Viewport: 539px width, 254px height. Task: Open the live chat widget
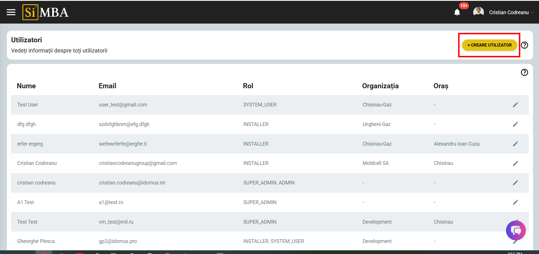click(x=516, y=230)
